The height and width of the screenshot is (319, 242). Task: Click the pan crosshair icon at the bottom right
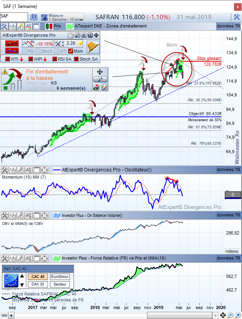223,315
